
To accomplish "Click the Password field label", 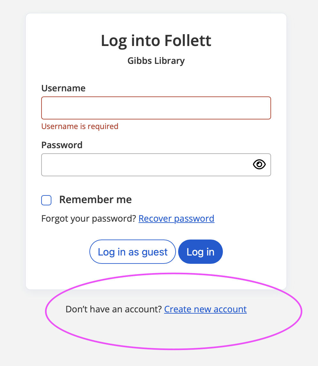I will coord(62,145).
